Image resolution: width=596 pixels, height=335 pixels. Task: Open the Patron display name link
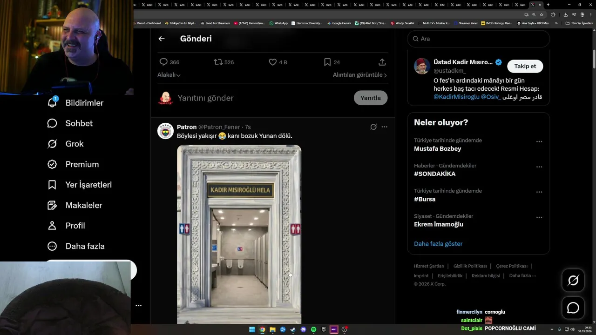pos(187,127)
